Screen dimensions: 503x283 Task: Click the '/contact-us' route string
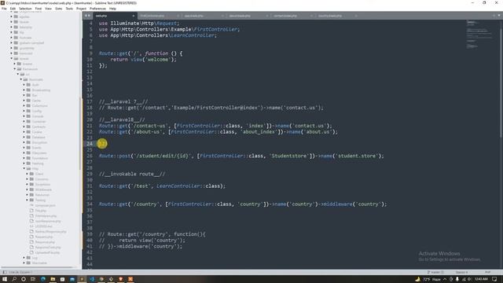click(149, 126)
